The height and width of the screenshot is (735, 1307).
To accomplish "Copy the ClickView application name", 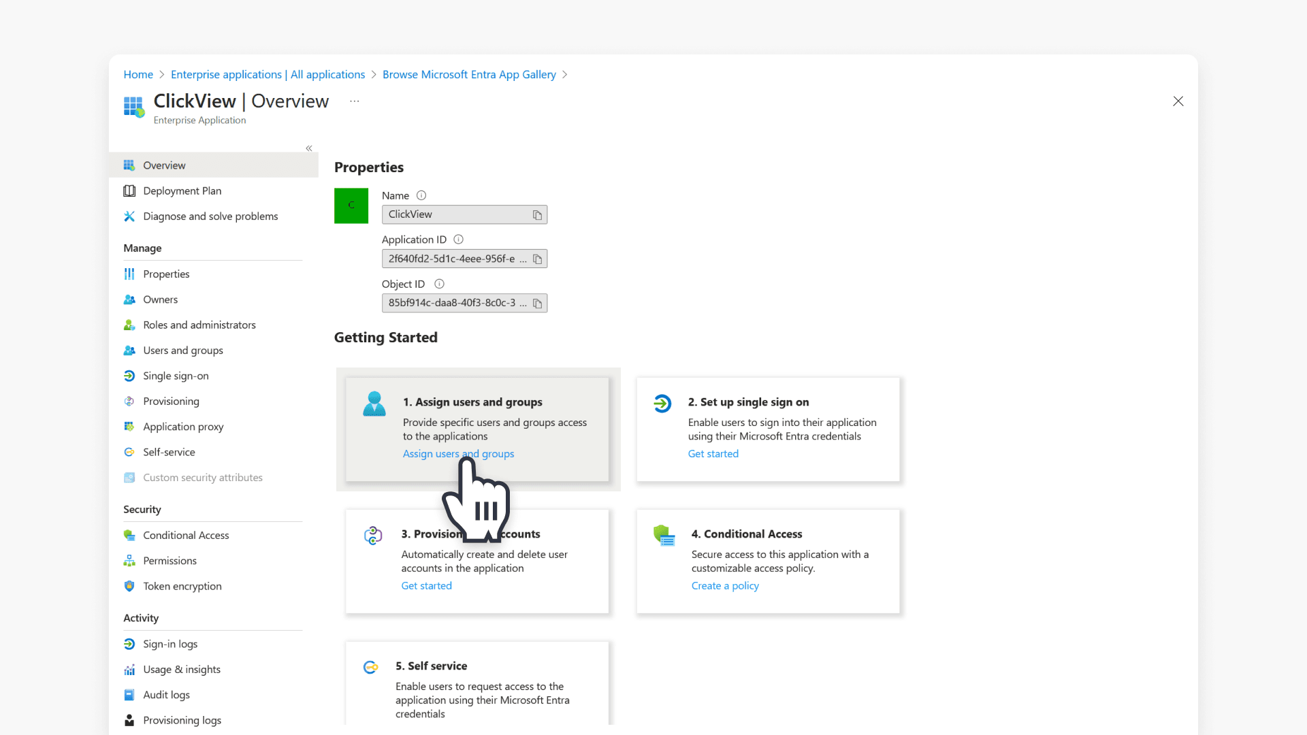I will coord(538,214).
